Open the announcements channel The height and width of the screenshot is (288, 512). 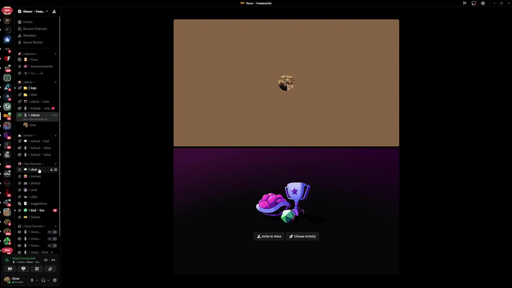[38, 66]
